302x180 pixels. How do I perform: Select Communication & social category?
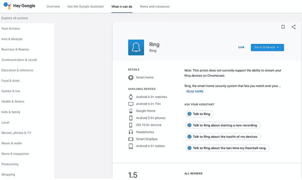click(19, 60)
